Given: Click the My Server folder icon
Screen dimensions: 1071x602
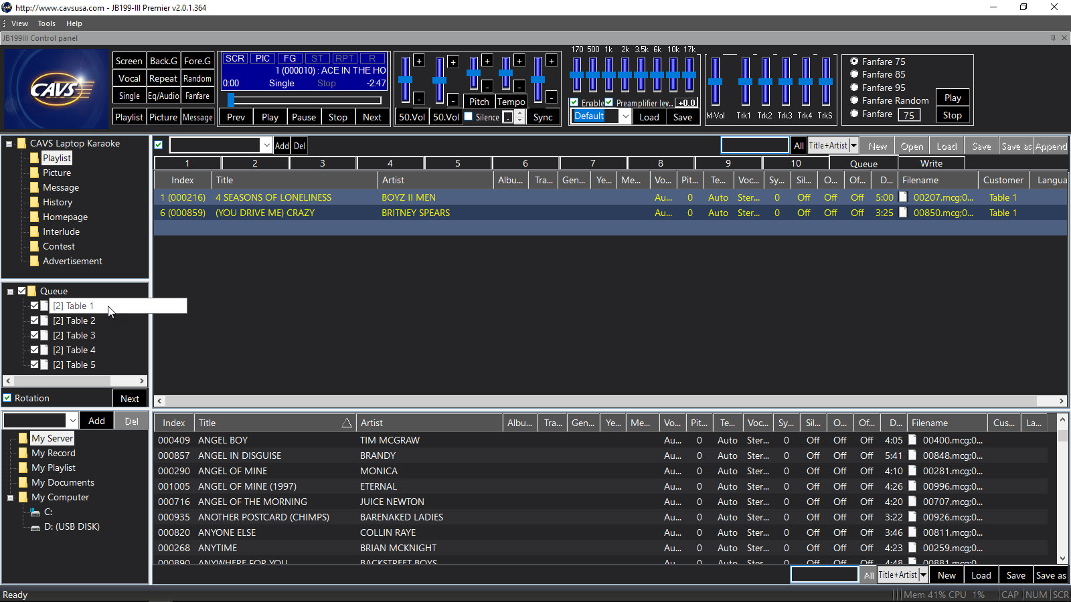Looking at the screenshot, I should (x=23, y=438).
